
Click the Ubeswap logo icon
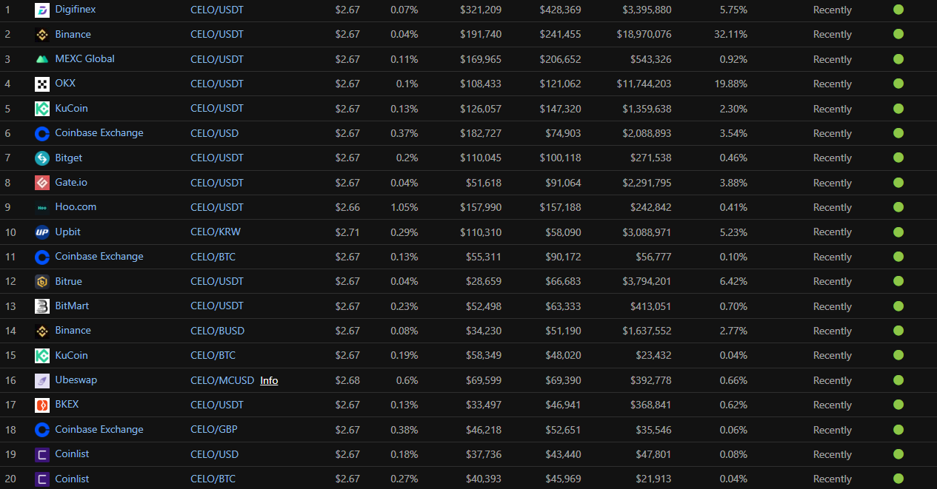coord(42,380)
